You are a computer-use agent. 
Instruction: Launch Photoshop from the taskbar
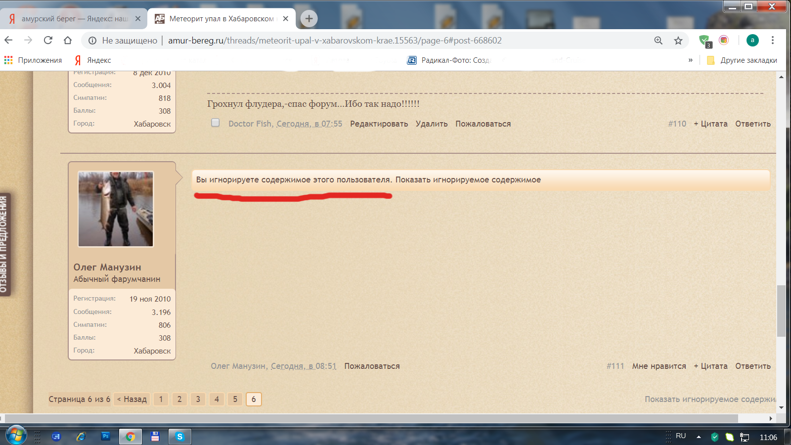[x=106, y=437]
